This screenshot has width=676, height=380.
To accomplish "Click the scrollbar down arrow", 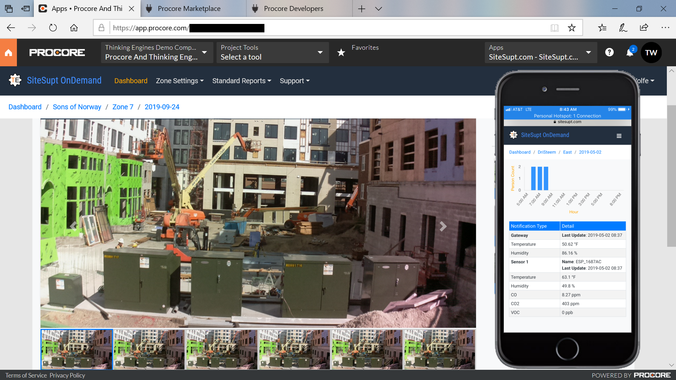I will pyautogui.click(x=671, y=365).
